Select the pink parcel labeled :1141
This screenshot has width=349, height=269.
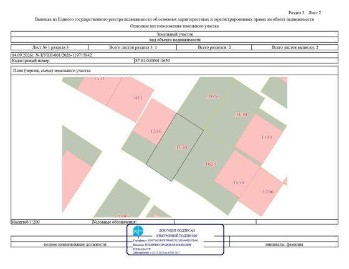[x=259, y=139]
